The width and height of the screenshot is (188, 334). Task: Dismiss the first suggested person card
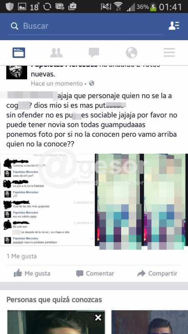[98, 318]
